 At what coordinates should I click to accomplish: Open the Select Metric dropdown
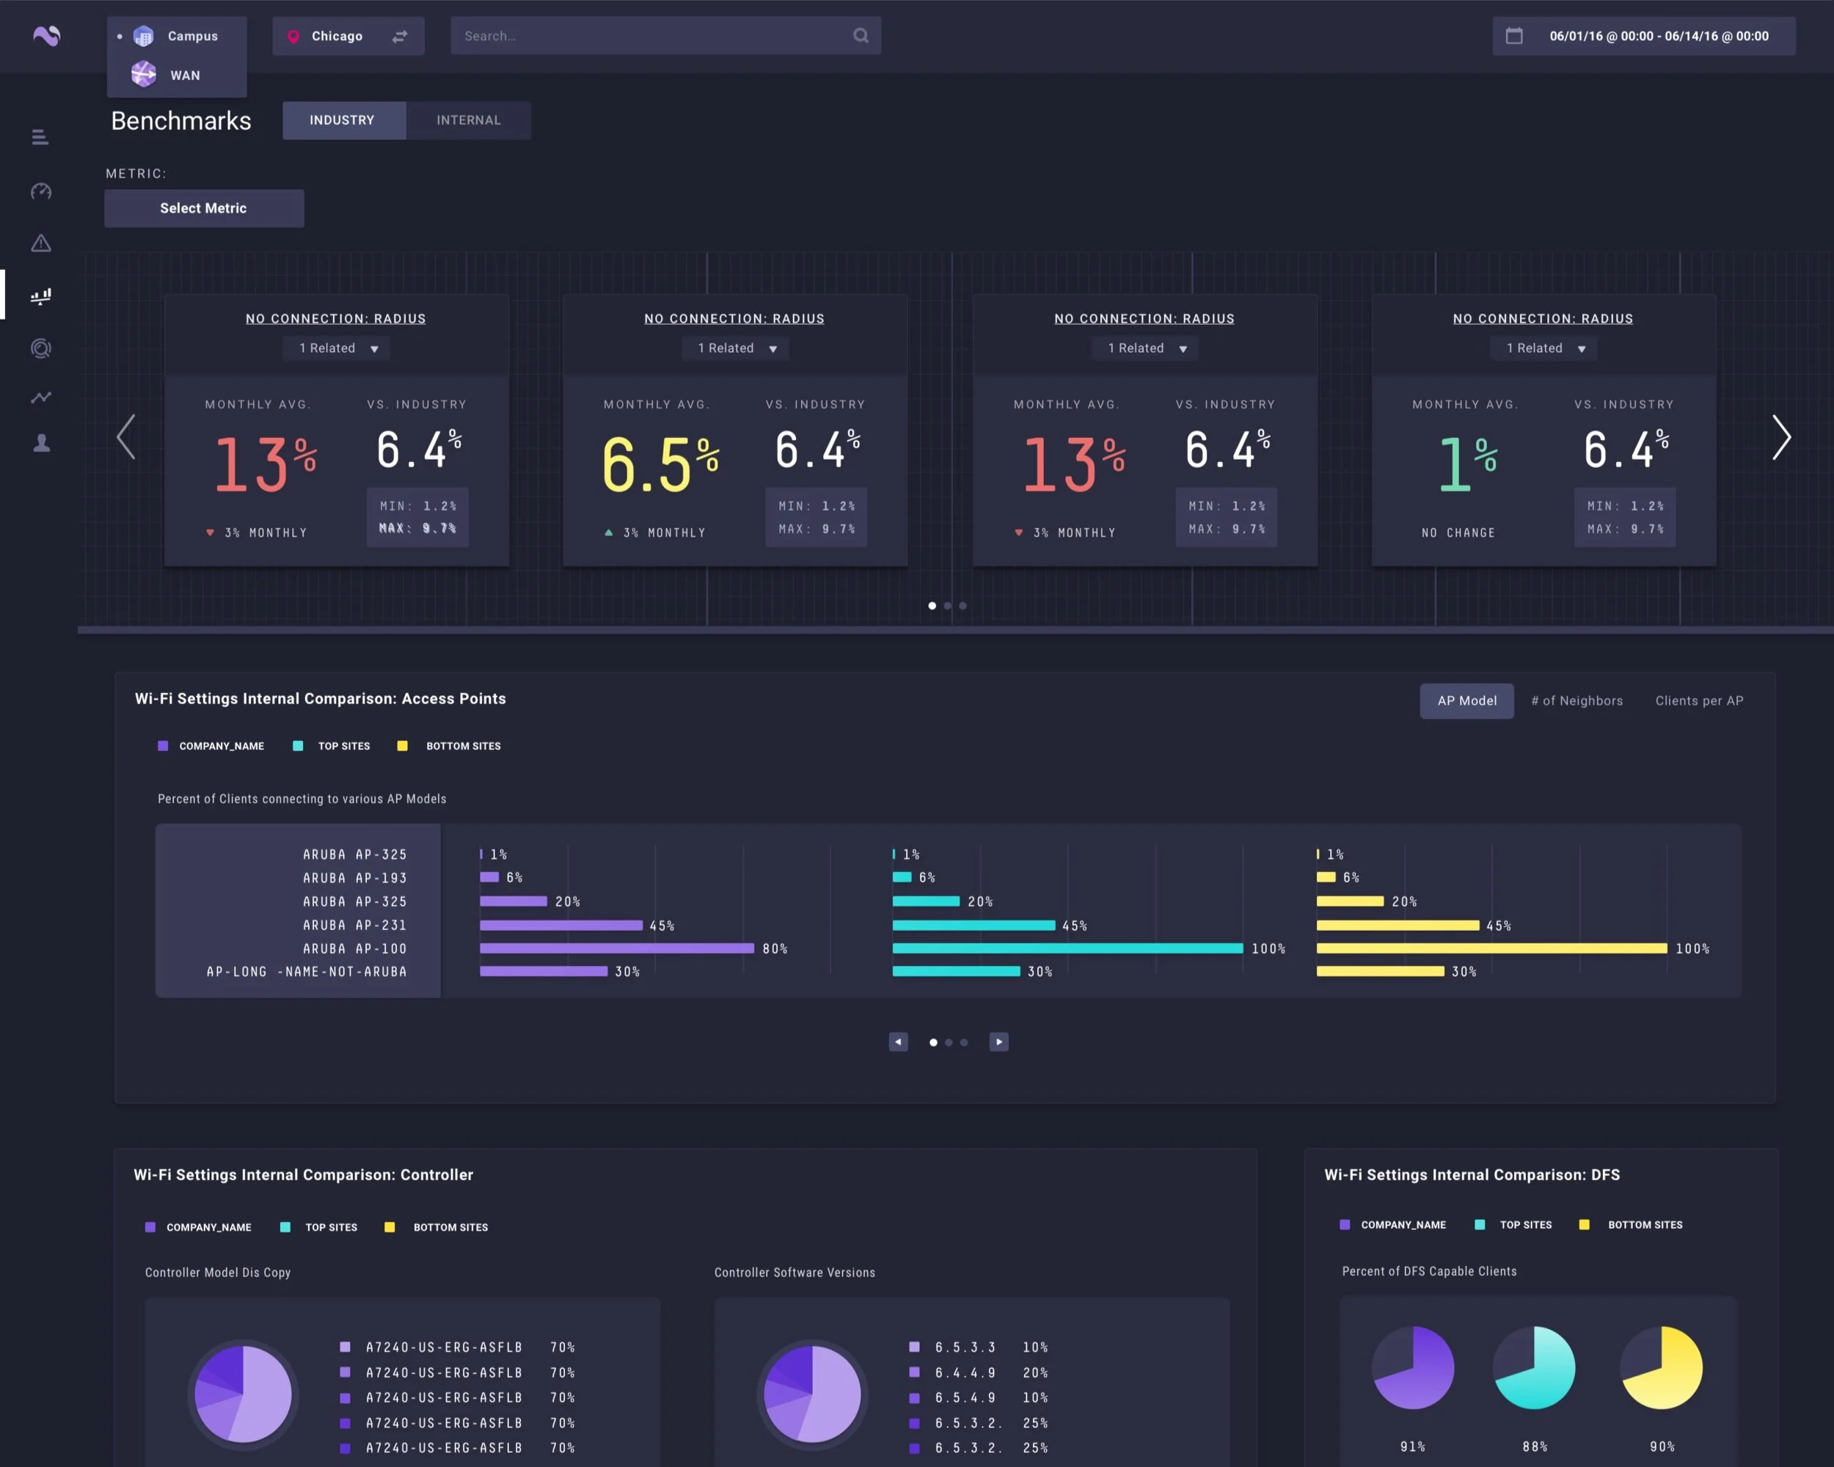point(203,208)
